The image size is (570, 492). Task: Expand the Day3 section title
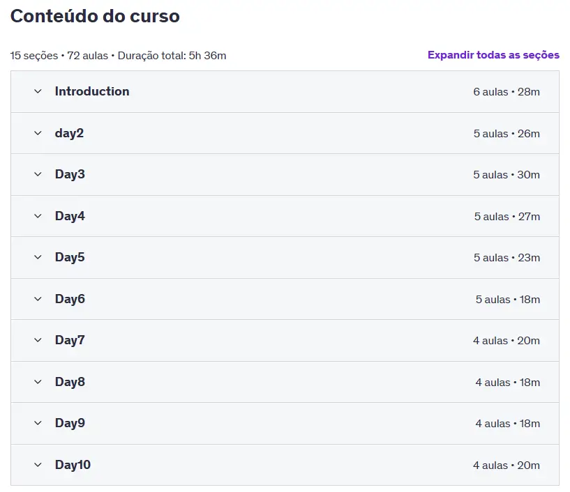(x=70, y=174)
